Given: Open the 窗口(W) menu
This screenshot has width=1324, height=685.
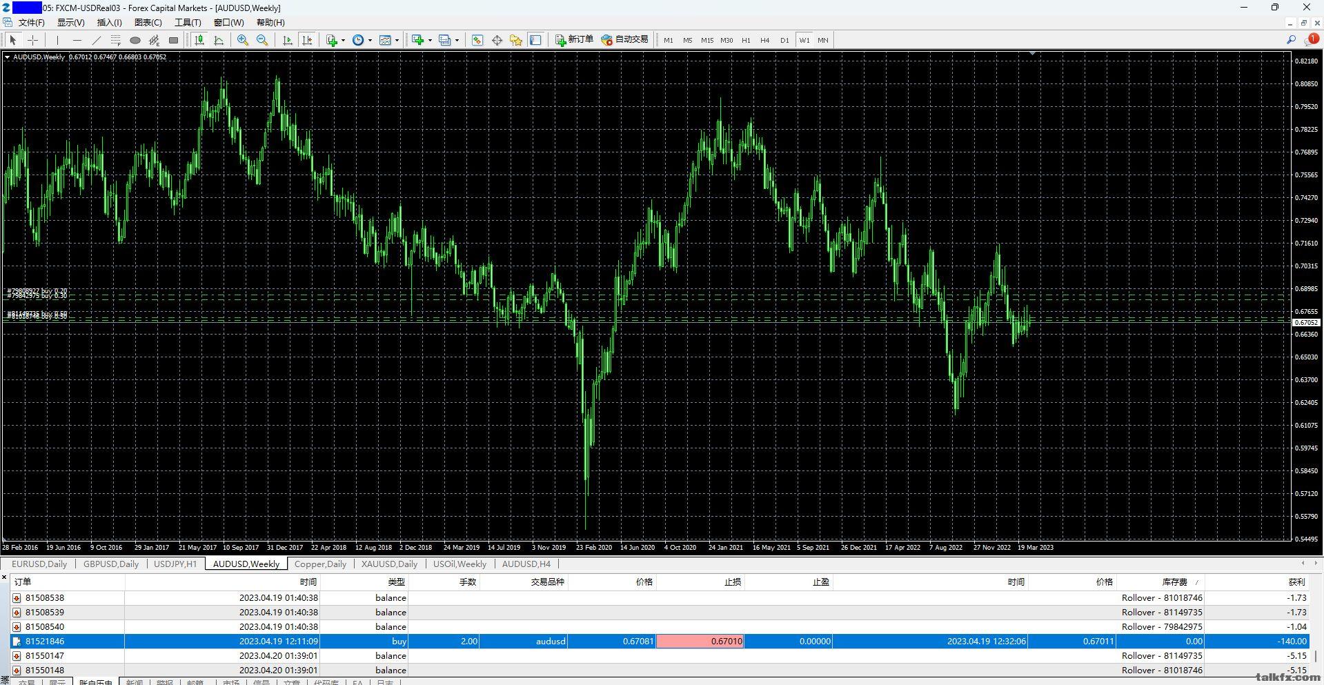Looking at the screenshot, I should click(228, 22).
